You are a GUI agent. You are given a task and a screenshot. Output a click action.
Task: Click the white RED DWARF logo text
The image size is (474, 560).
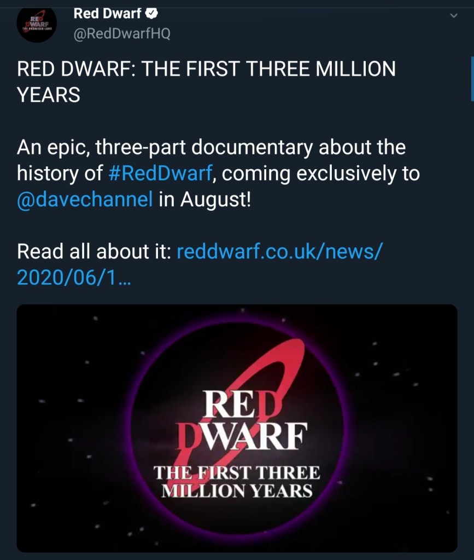pyautogui.click(x=243, y=420)
